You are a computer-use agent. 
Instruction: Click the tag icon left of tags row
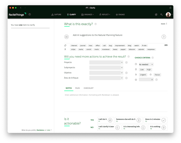pos(65,45)
